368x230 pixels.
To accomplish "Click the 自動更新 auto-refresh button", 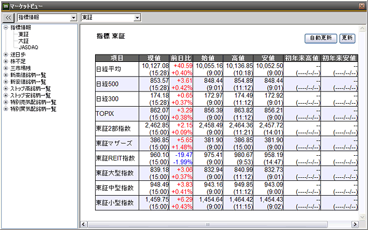I will click(321, 38).
